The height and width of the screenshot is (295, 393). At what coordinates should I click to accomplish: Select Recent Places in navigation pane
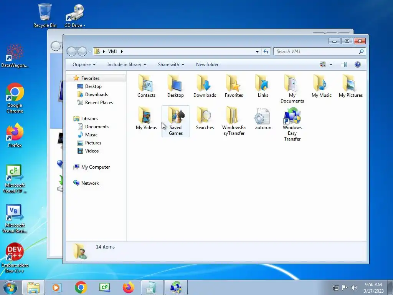point(99,102)
